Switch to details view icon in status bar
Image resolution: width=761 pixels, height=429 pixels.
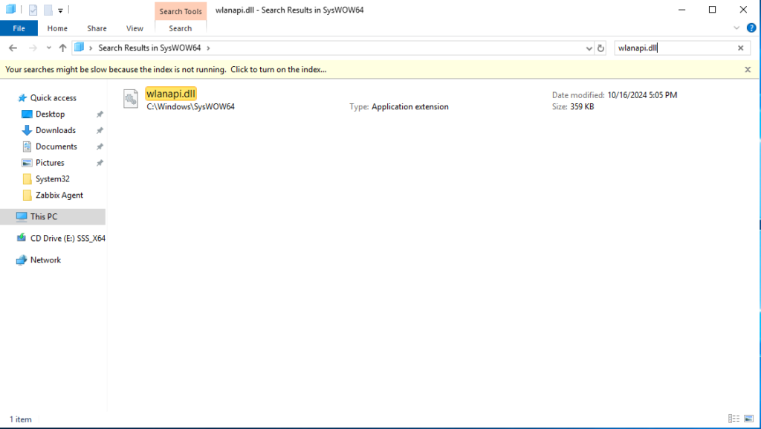(734, 419)
